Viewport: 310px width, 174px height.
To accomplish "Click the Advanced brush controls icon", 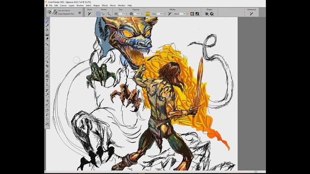I will pos(251,14).
